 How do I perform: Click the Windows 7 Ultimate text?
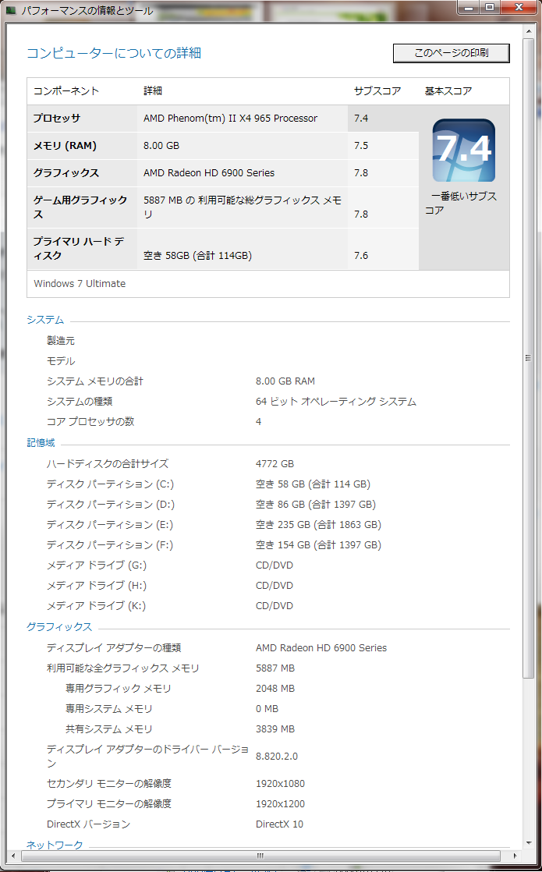point(80,284)
